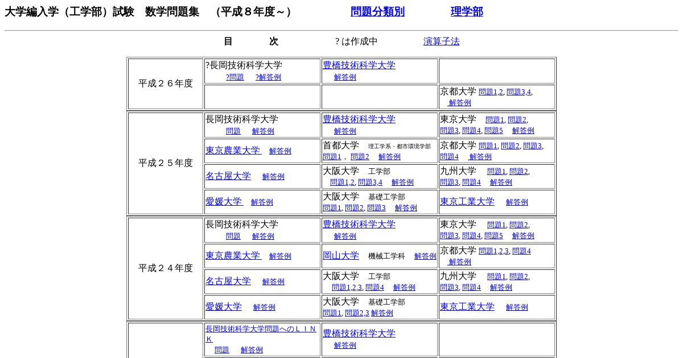Open 東京工業大学 link in 平成２４年度
The width and height of the screenshot is (683, 358).
point(467,307)
